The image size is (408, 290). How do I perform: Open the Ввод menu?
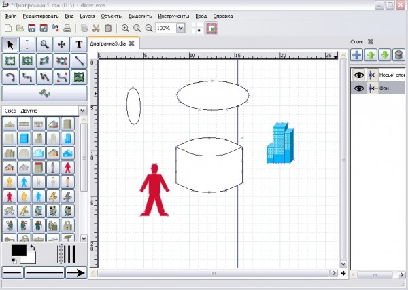tap(201, 16)
